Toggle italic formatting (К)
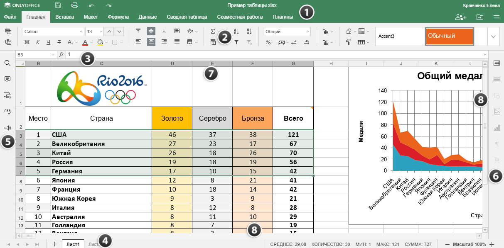504x248 pixels. [38, 42]
